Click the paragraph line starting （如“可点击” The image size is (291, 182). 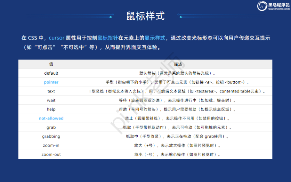pos(91,47)
